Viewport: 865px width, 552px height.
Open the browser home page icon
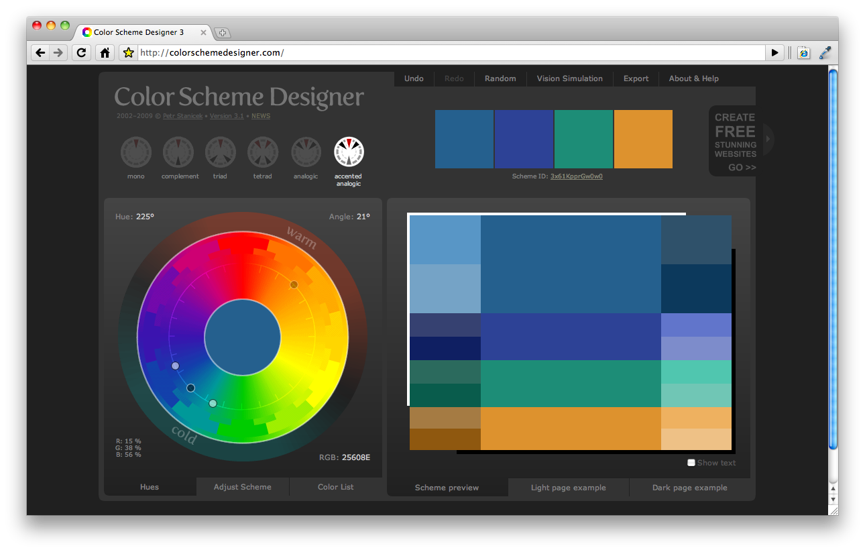pyautogui.click(x=105, y=52)
